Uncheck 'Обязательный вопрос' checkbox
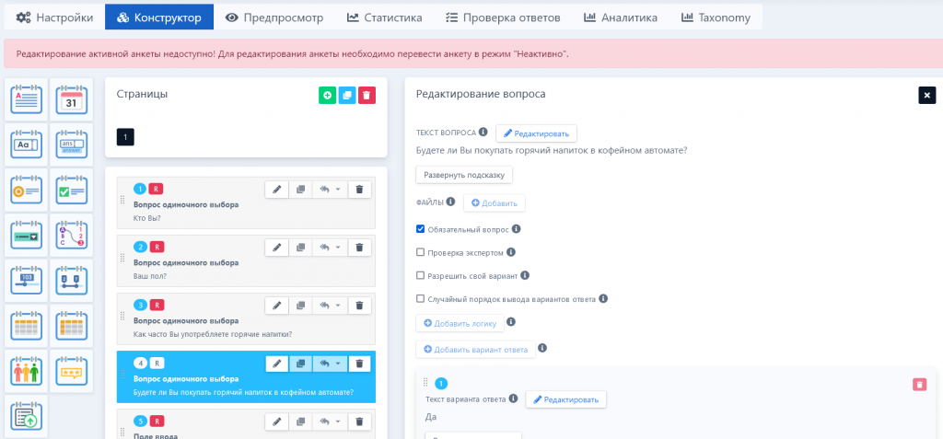Screen dimensions: 943x439 pos(420,229)
